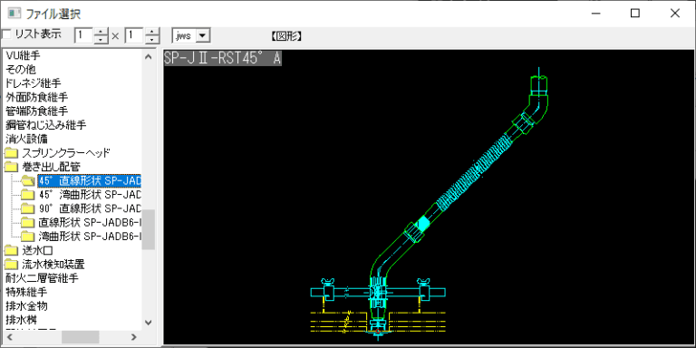
Task: Select 排水金物 tree entry
Action: (26, 305)
